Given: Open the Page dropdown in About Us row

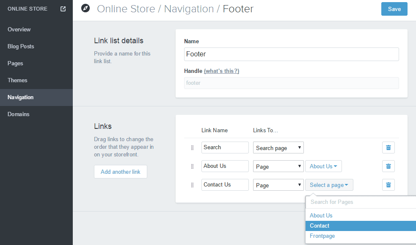Looking at the screenshot, I should (x=278, y=167).
